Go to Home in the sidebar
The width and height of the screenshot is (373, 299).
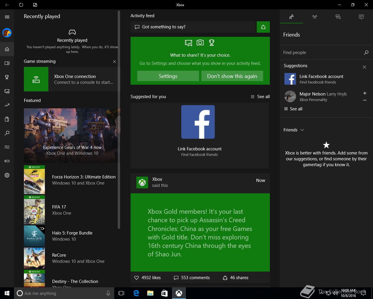7,49
